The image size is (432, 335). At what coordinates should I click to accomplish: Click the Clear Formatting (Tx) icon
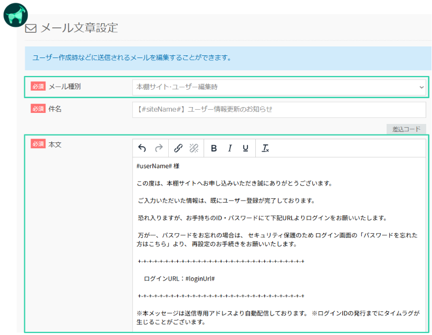265,148
